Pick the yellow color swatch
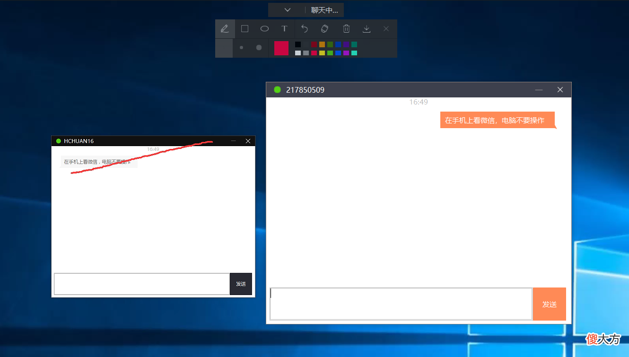629x357 pixels. coord(322,53)
